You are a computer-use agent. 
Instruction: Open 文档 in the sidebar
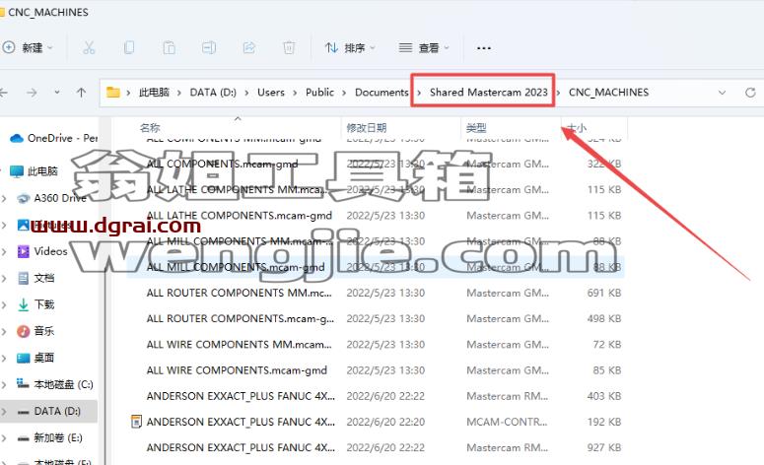point(36,278)
